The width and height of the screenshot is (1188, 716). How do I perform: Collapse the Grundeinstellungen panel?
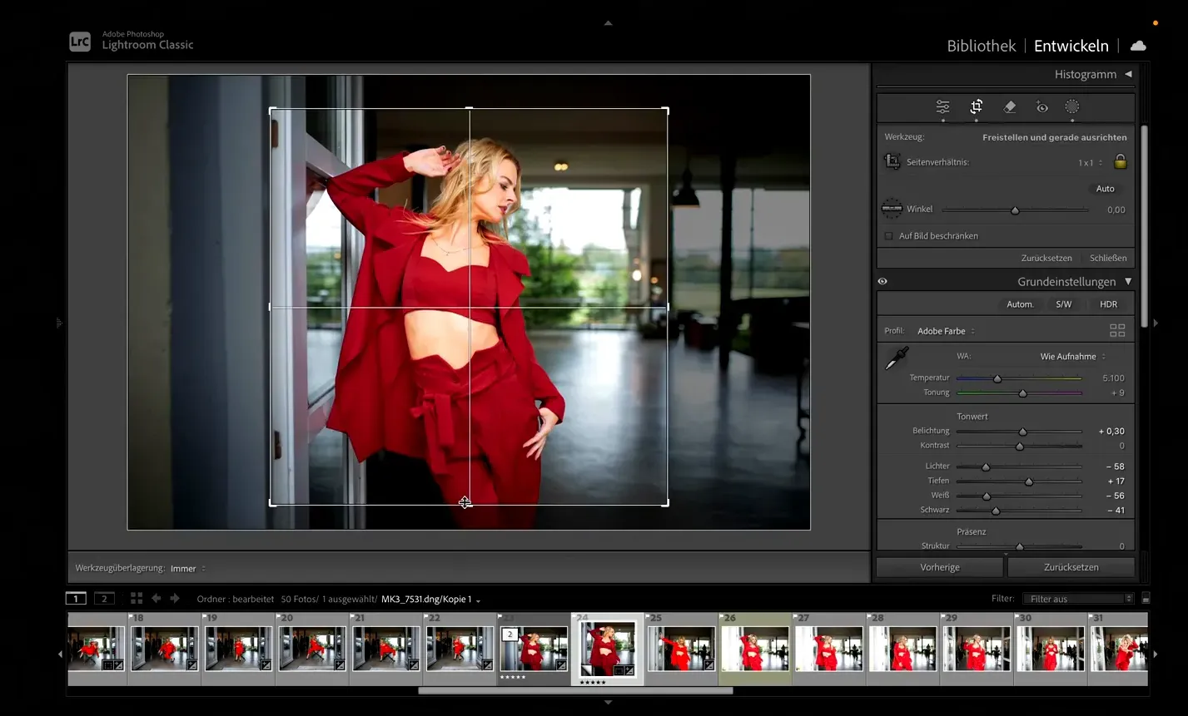[1128, 282]
